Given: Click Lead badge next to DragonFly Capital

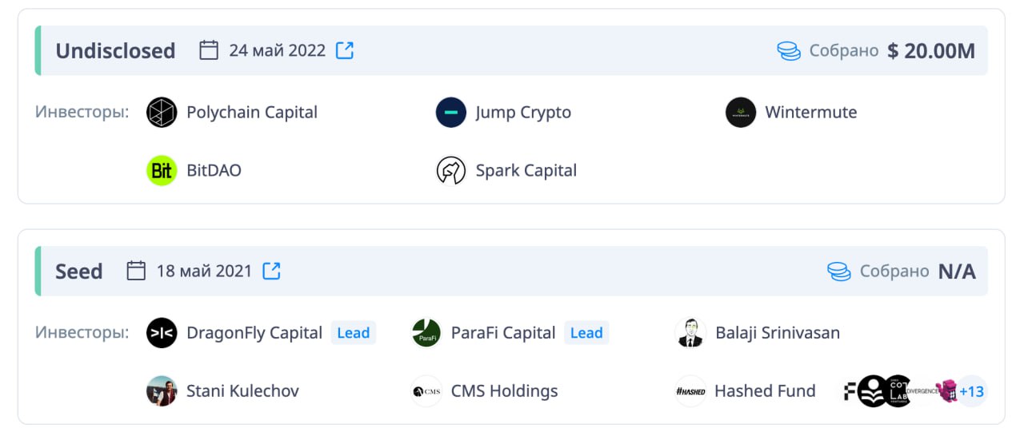Looking at the screenshot, I should [x=354, y=333].
